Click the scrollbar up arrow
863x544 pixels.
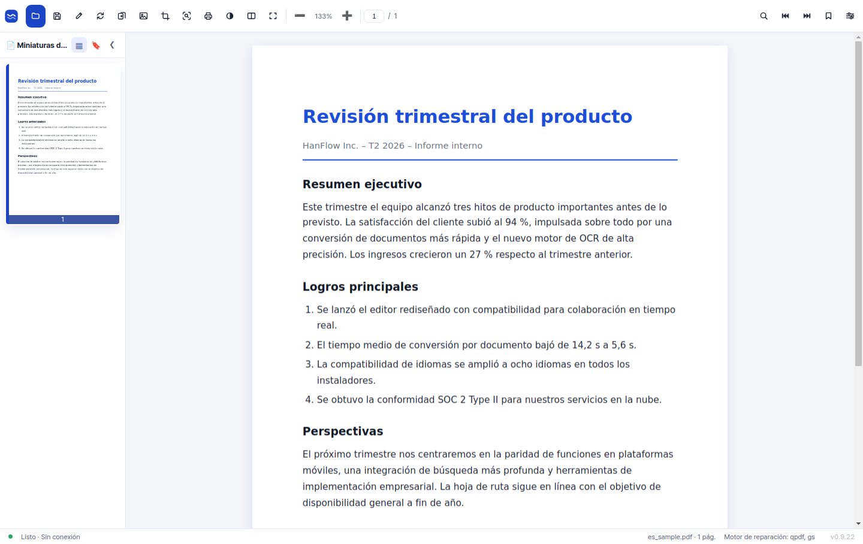coord(858,37)
